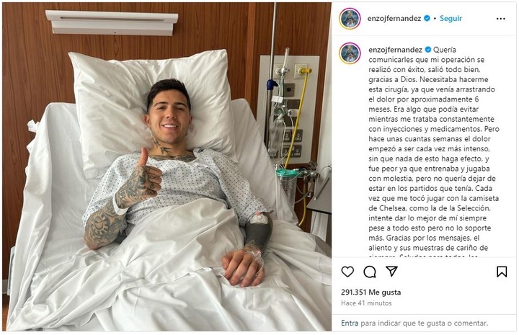The height and width of the screenshot is (335, 519).
Task: Open the profile picture in the post header
Action: click(350, 19)
